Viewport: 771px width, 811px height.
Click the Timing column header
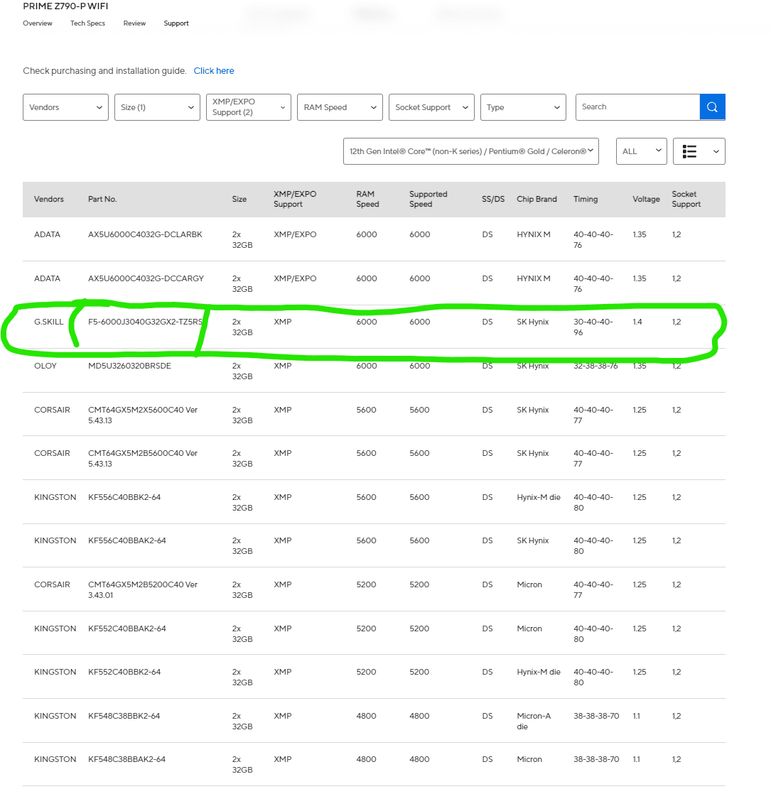586,199
